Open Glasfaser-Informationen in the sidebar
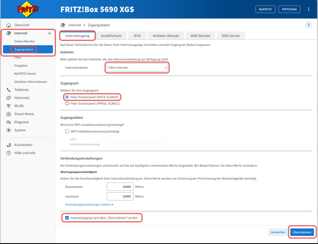 [x=30, y=82]
